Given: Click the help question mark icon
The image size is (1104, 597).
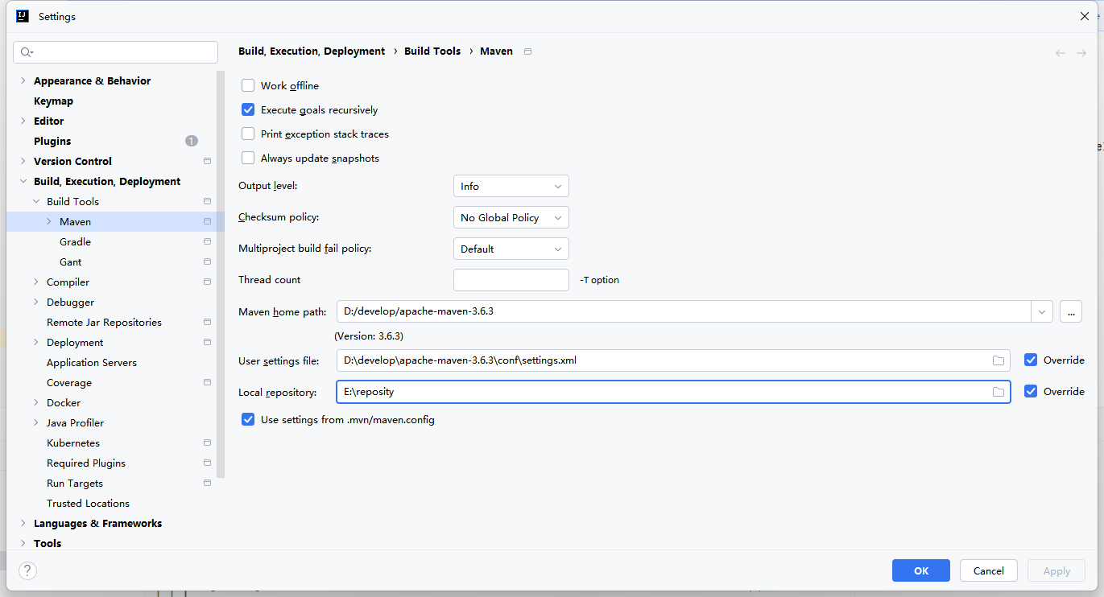Looking at the screenshot, I should click(x=27, y=570).
